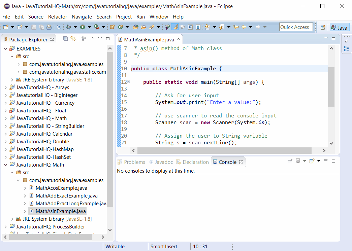Click the Previous Annotation up-arrow icon
Screen dimensions: 352x251
221,27
